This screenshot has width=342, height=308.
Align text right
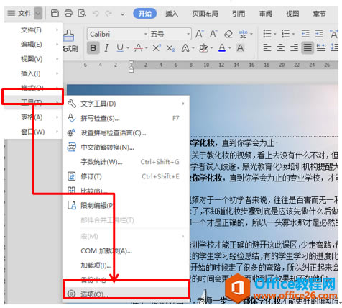294,47
